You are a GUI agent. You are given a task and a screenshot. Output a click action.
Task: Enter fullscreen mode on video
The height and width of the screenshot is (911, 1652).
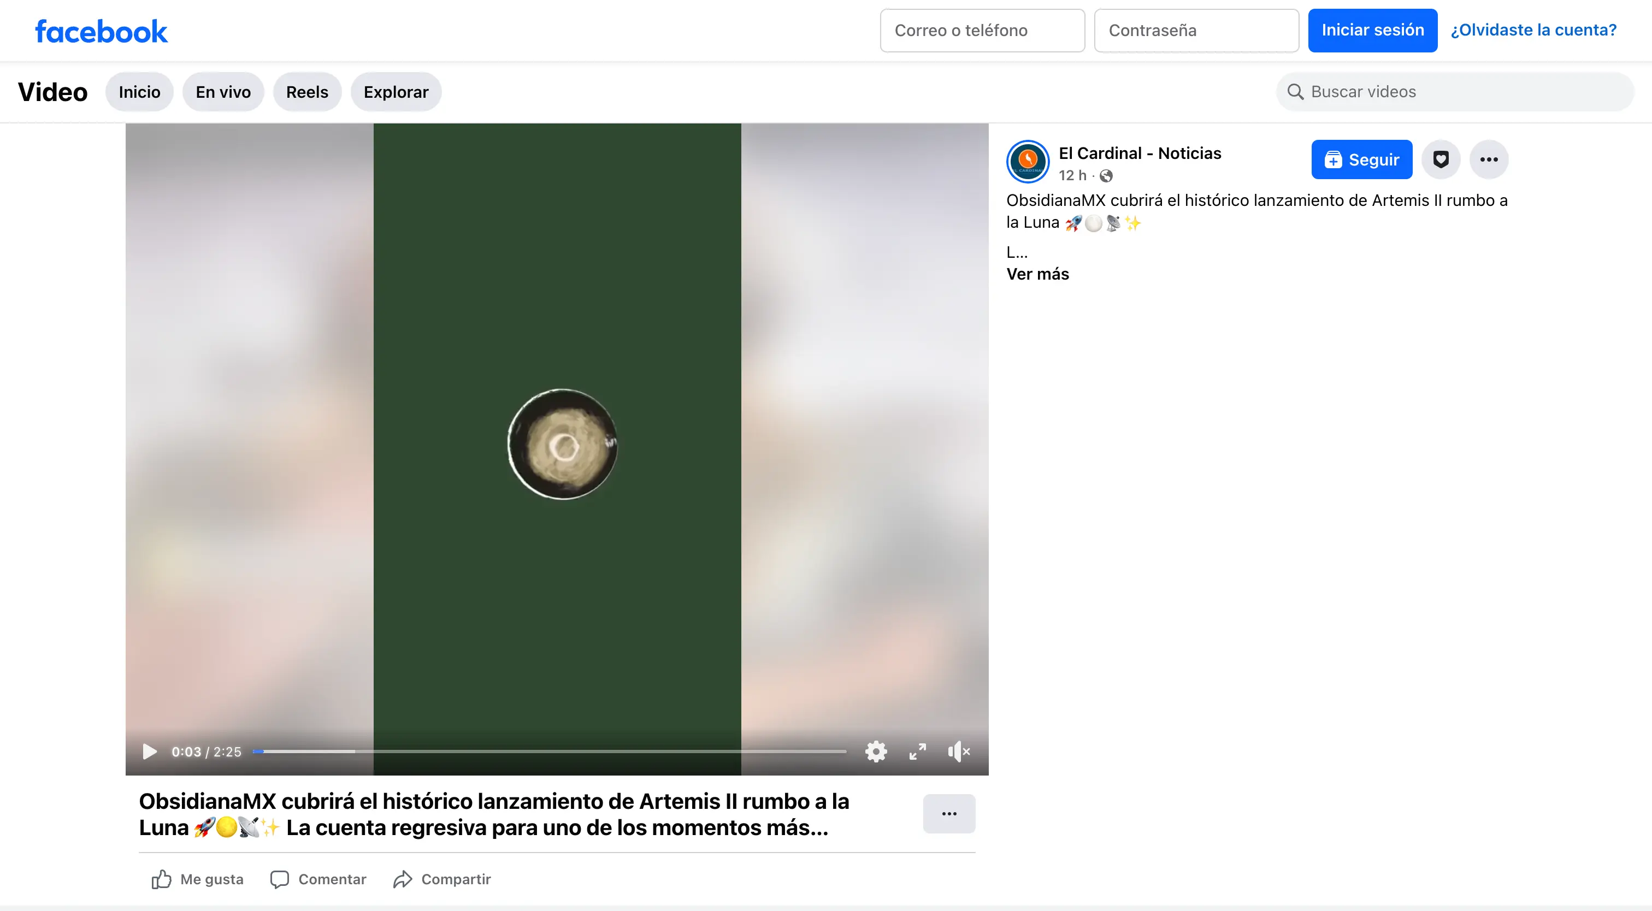point(917,752)
